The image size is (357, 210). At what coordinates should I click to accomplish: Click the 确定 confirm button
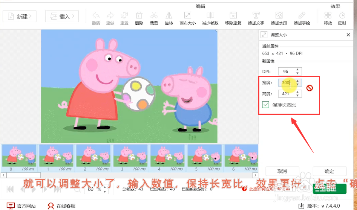tap(329, 171)
